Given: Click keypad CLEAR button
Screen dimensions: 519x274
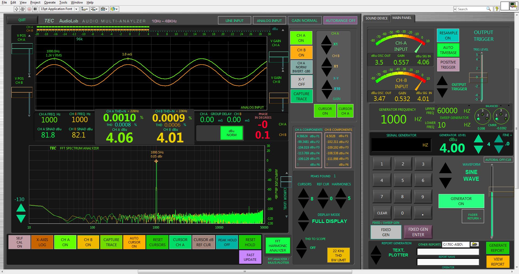Looking at the screenshot, I should [x=382, y=213].
